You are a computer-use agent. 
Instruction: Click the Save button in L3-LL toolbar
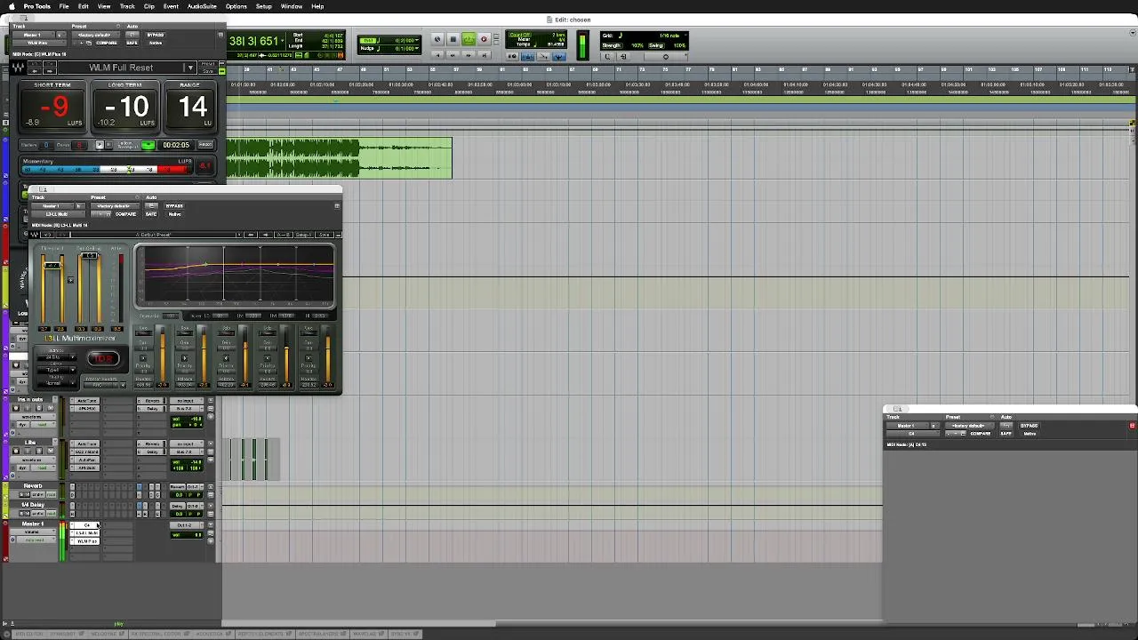click(323, 235)
